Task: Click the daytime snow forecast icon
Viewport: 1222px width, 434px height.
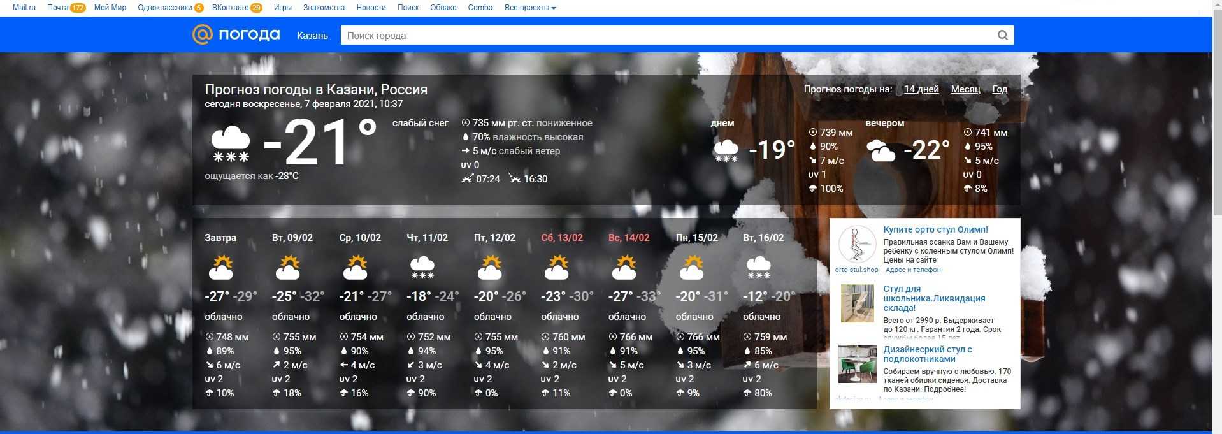Action: point(726,150)
